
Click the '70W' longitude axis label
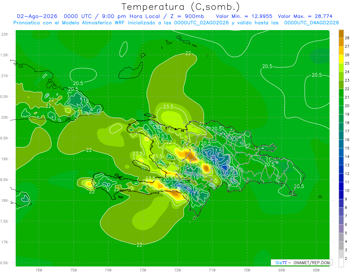click(247, 270)
